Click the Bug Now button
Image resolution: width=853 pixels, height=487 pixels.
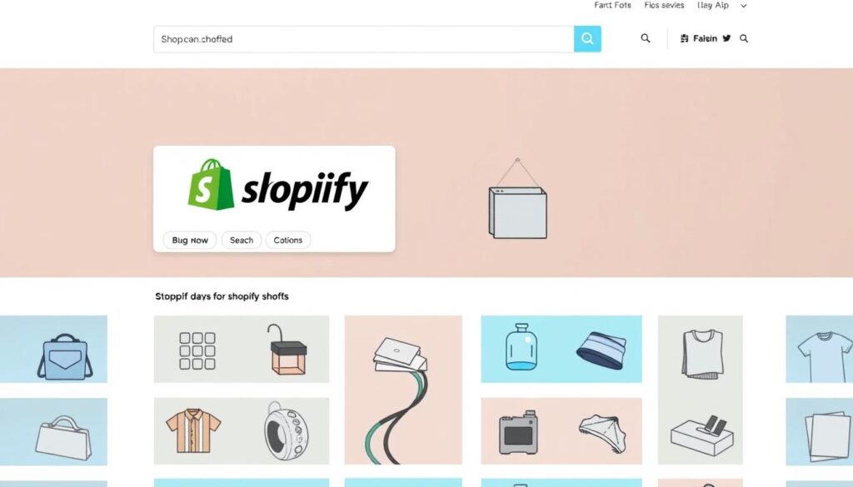click(190, 241)
